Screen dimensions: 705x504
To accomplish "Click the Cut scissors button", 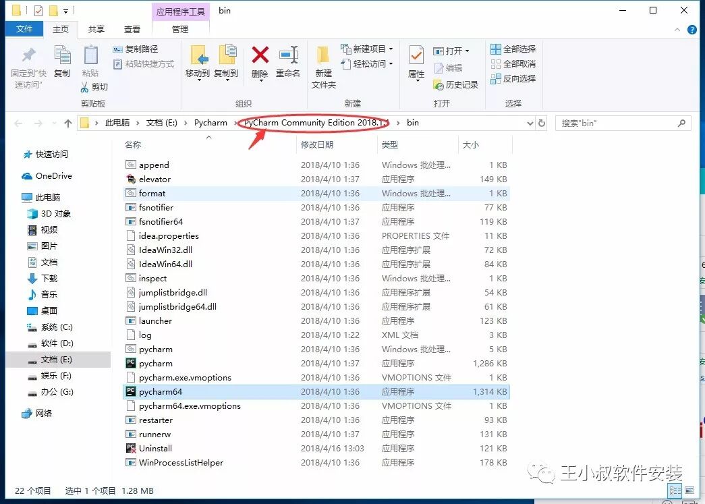I will tap(94, 87).
